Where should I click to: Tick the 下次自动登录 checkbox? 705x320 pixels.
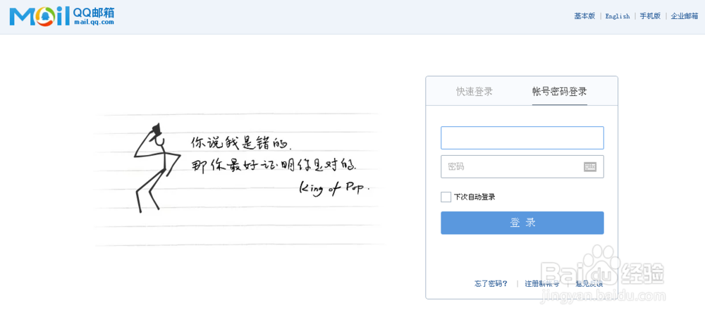pos(446,197)
